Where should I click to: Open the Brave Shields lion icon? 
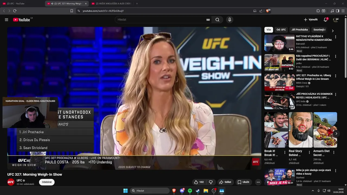(x=268, y=11)
